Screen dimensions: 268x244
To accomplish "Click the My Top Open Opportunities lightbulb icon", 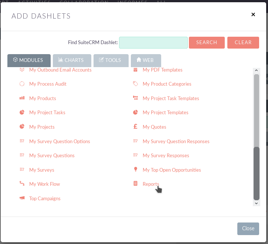I will pyautogui.click(x=136, y=170).
